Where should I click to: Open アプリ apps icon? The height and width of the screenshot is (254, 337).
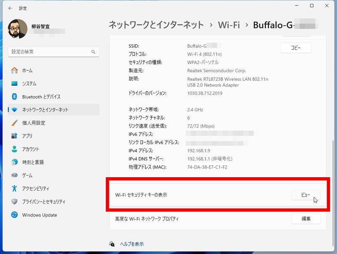click(x=14, y=136)
